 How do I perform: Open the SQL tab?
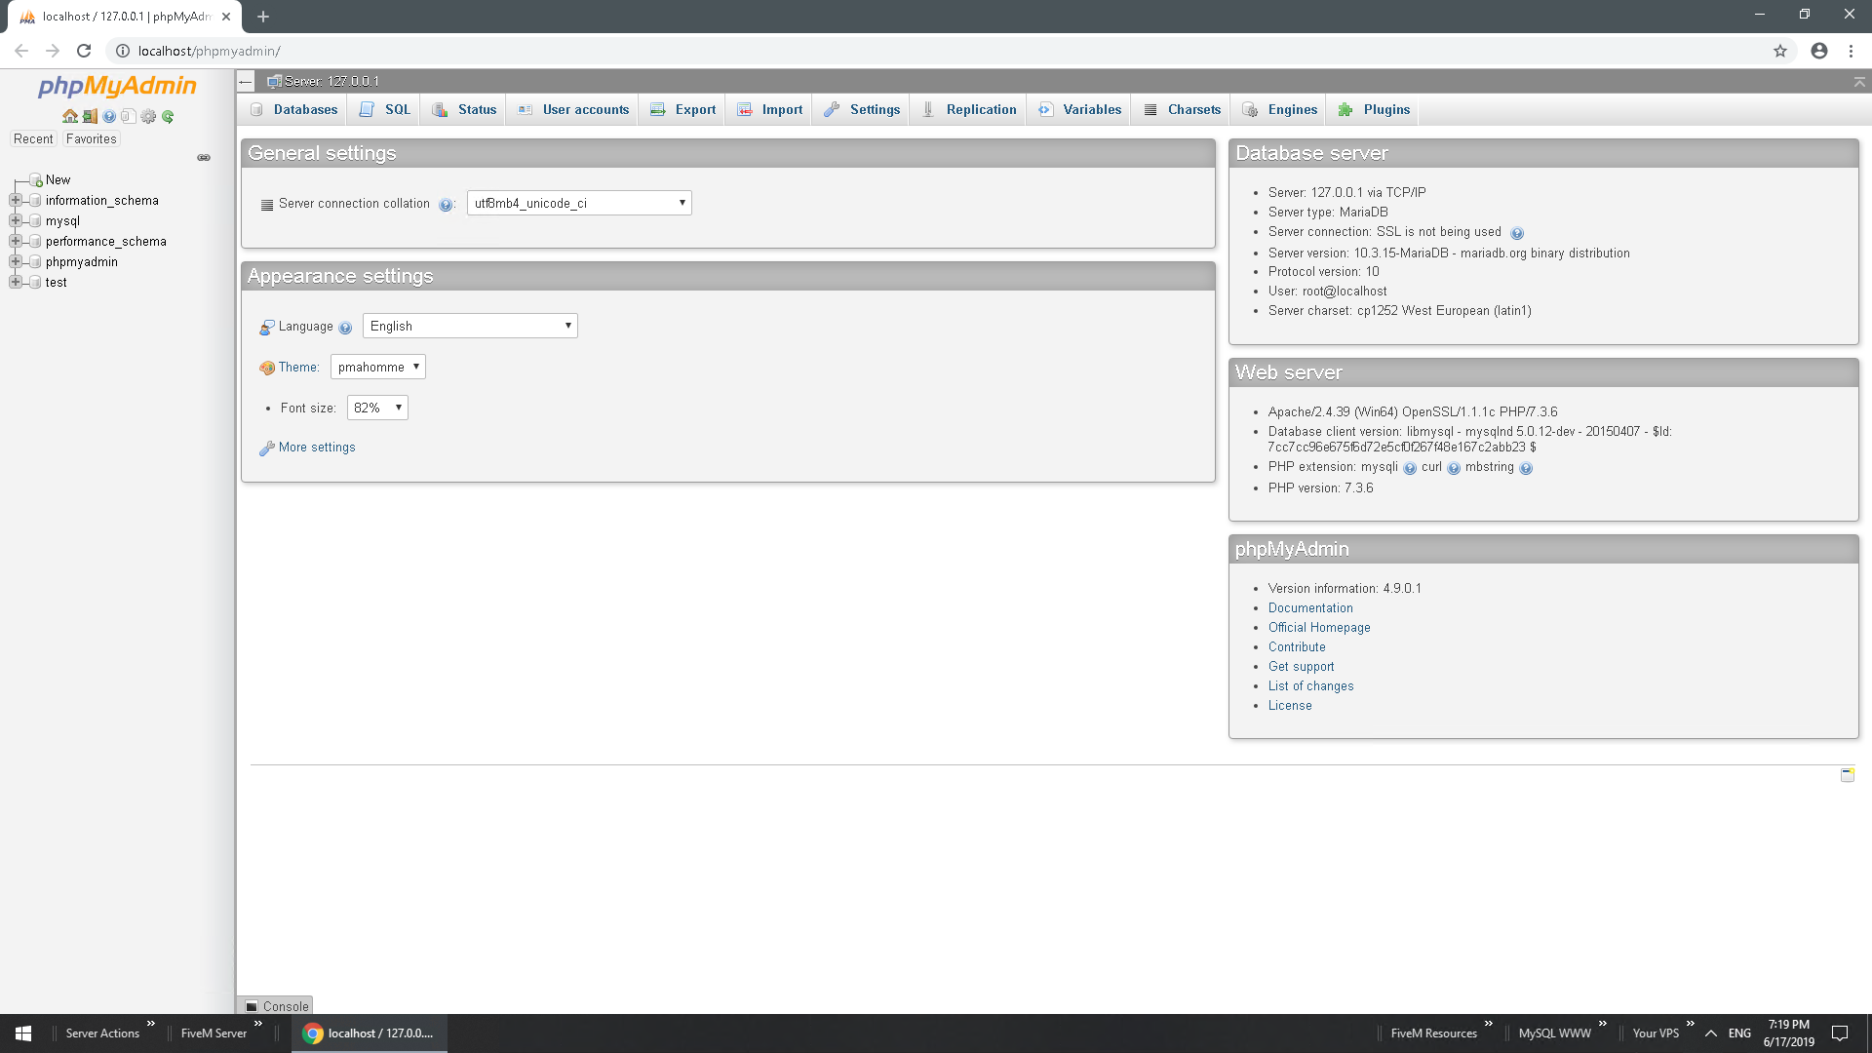pos(385,110)
